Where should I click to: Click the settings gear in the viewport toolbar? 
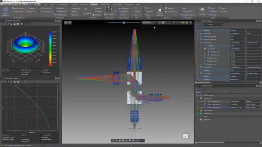pos(163,23)
